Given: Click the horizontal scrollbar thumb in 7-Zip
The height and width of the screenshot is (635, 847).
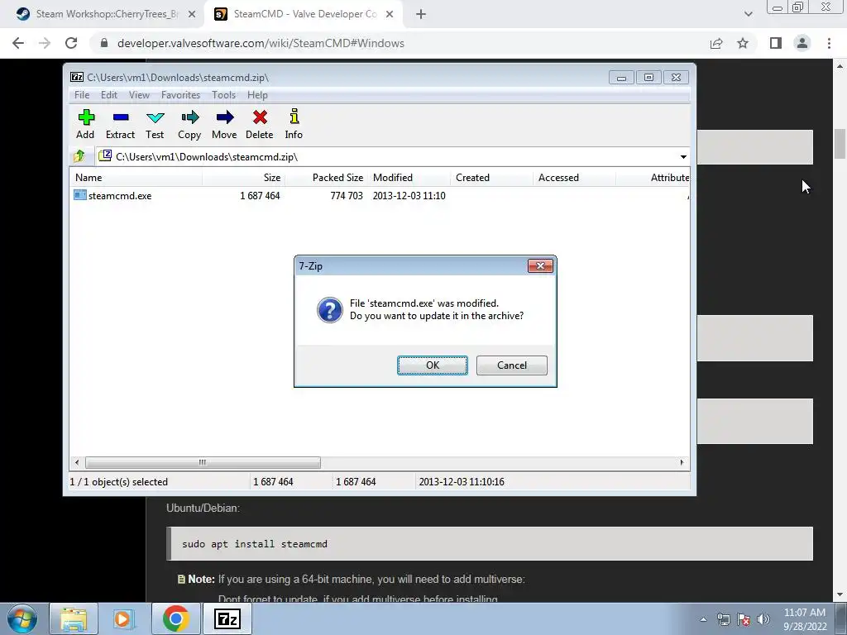Looking at the screenshot, I should pos(203,463).
